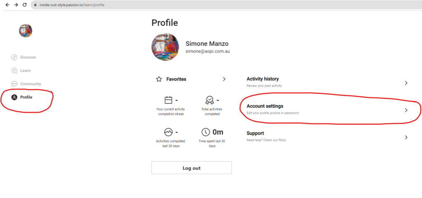Click 'Review your past activity' subtitle
The image size is (422, 198).
[x=264, y=86]
